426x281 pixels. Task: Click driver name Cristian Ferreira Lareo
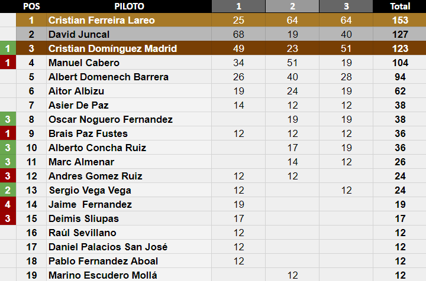102,20
